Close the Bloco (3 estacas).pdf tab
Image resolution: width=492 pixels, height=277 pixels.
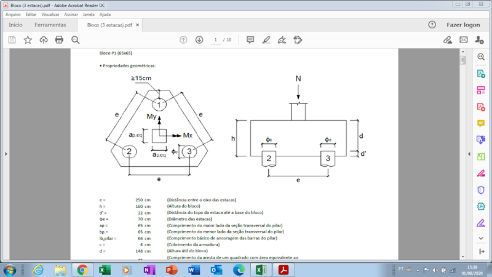click(137, 25)
